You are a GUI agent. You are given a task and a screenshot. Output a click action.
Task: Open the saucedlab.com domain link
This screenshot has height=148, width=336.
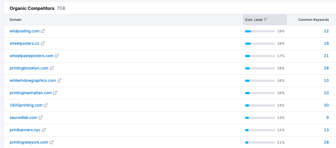23,118
